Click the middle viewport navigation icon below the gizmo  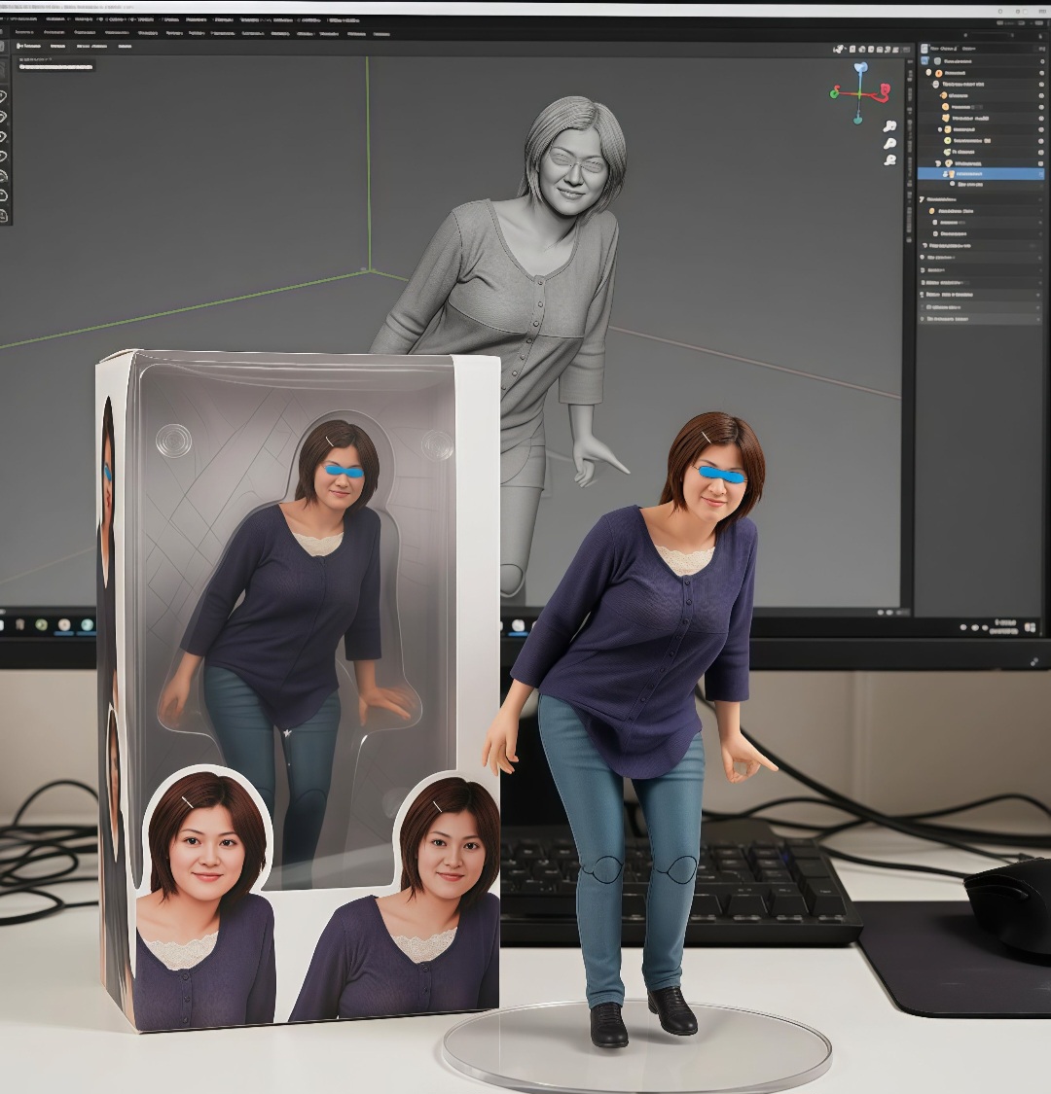click(889, 143)
